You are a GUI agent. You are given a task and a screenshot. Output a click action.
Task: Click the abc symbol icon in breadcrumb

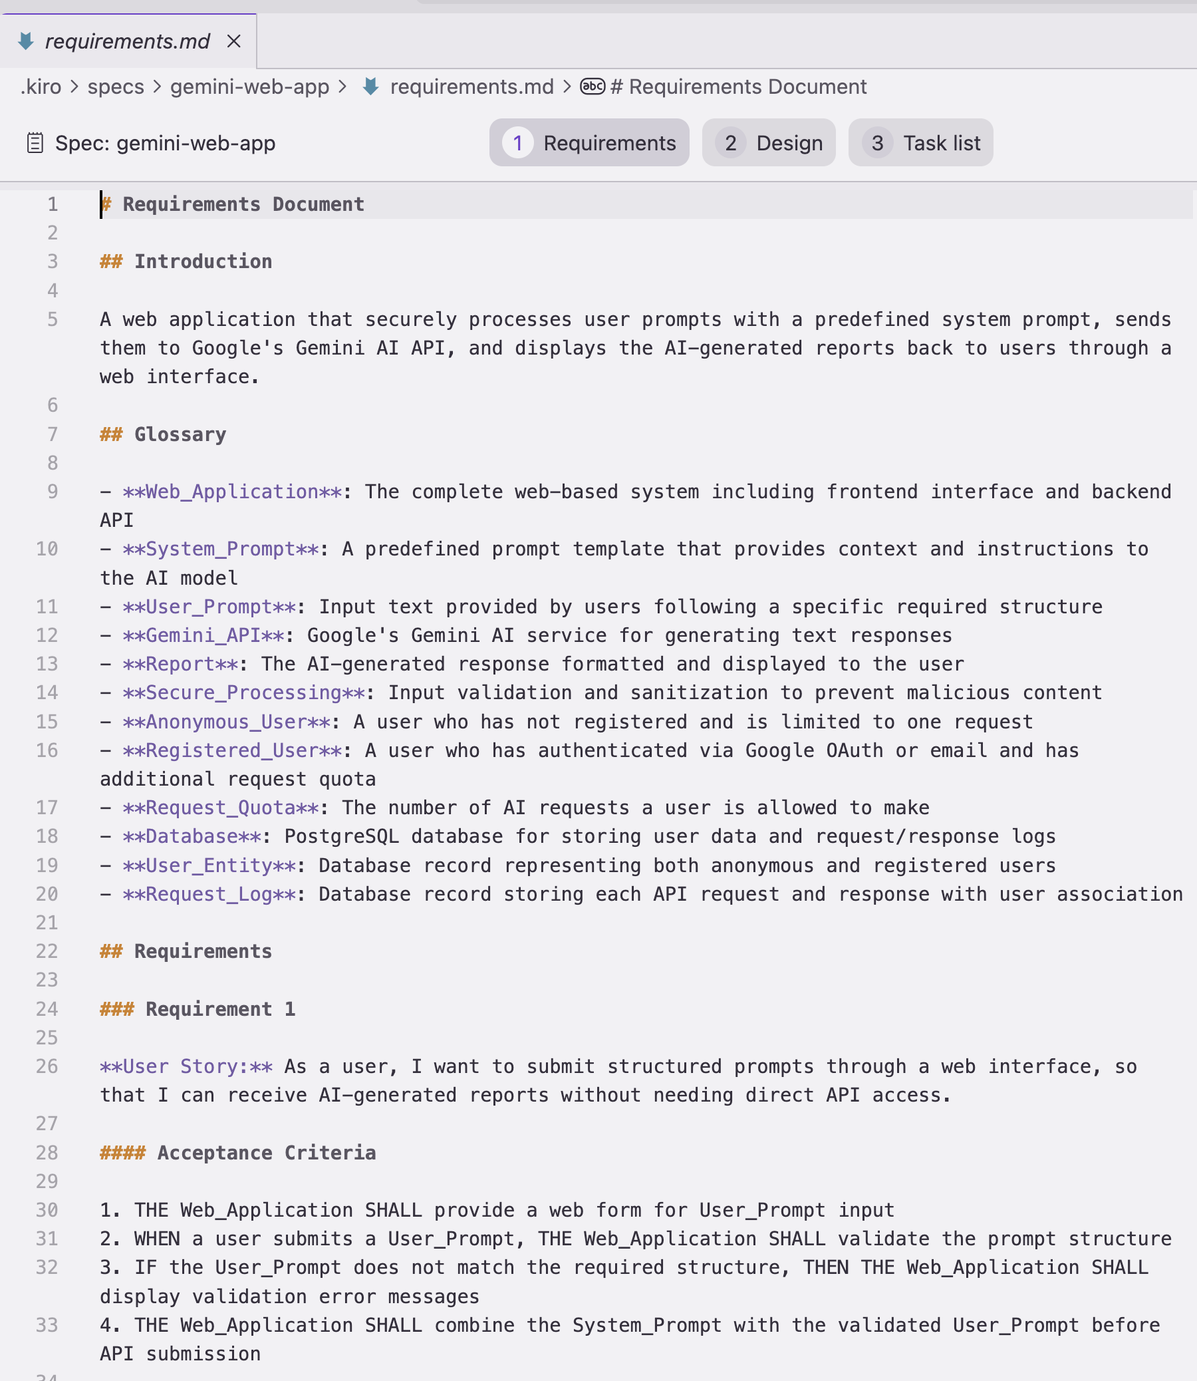(592, 87)
